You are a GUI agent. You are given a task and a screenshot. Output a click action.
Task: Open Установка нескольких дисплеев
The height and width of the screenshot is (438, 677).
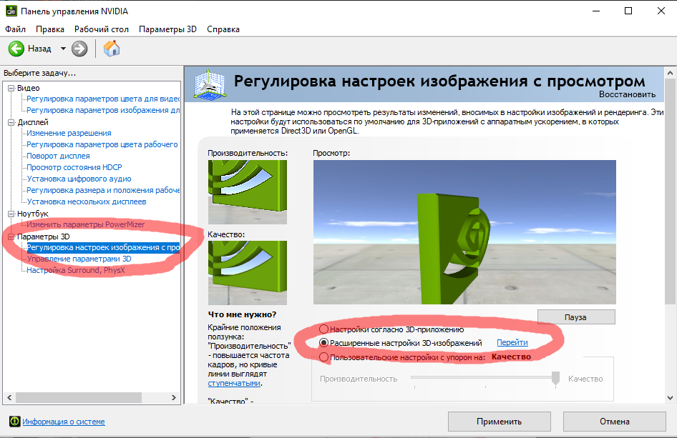point(87,201)
